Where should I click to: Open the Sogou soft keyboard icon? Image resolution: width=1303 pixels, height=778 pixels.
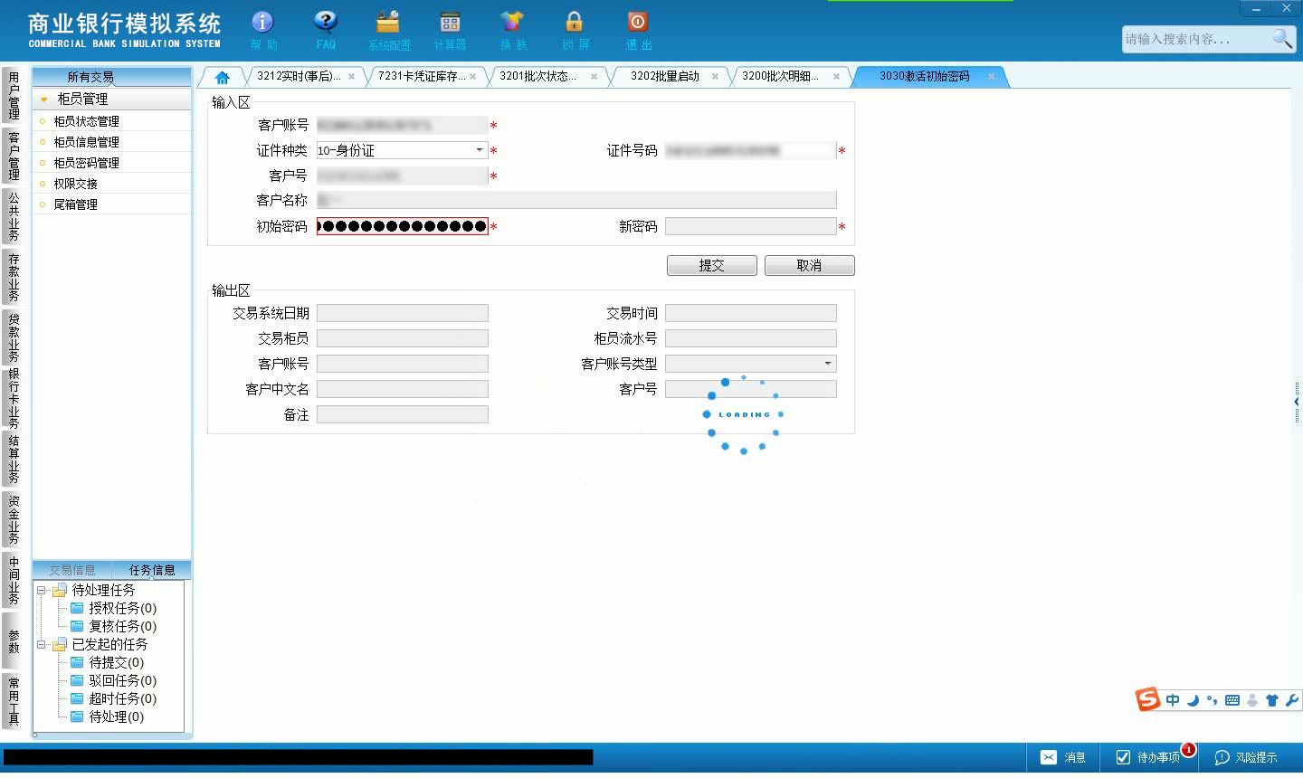[x=1232, y=700]
